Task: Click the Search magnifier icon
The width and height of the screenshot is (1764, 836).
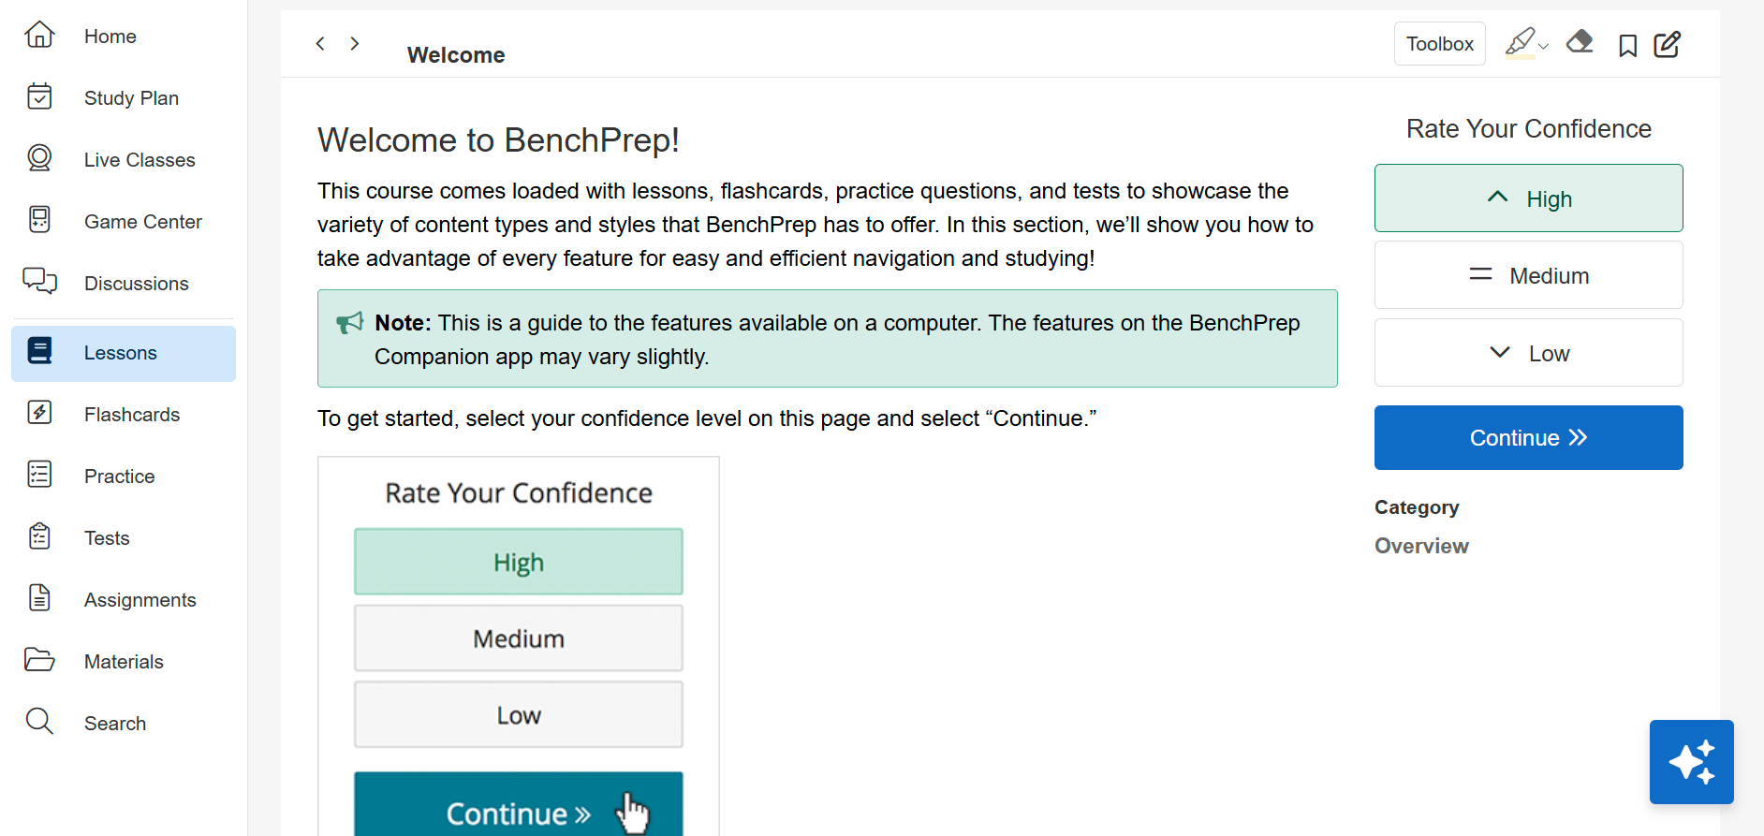Action: (x=39, y=722)
